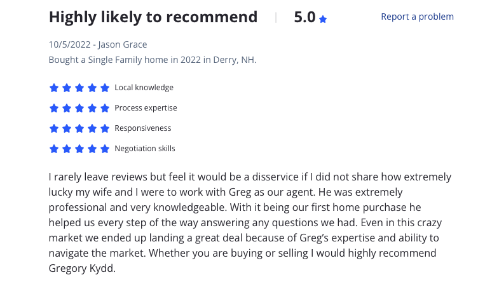The height and width of the screenshot is (284, 478).
Task: Click the Process expertise label
Action: click(146, 108)
